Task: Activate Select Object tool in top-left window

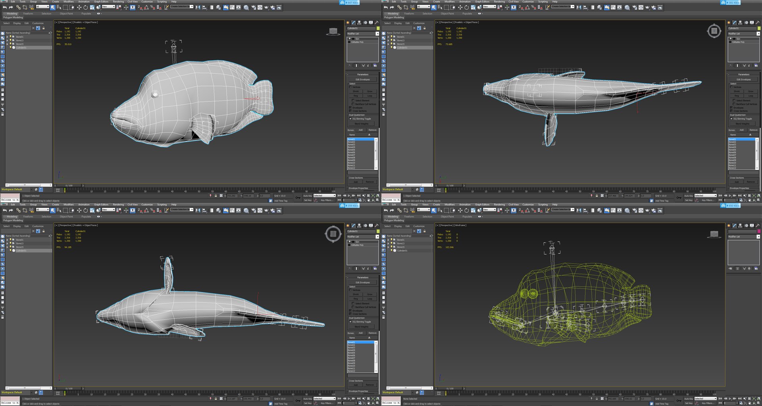Action: tap(53, 7)
